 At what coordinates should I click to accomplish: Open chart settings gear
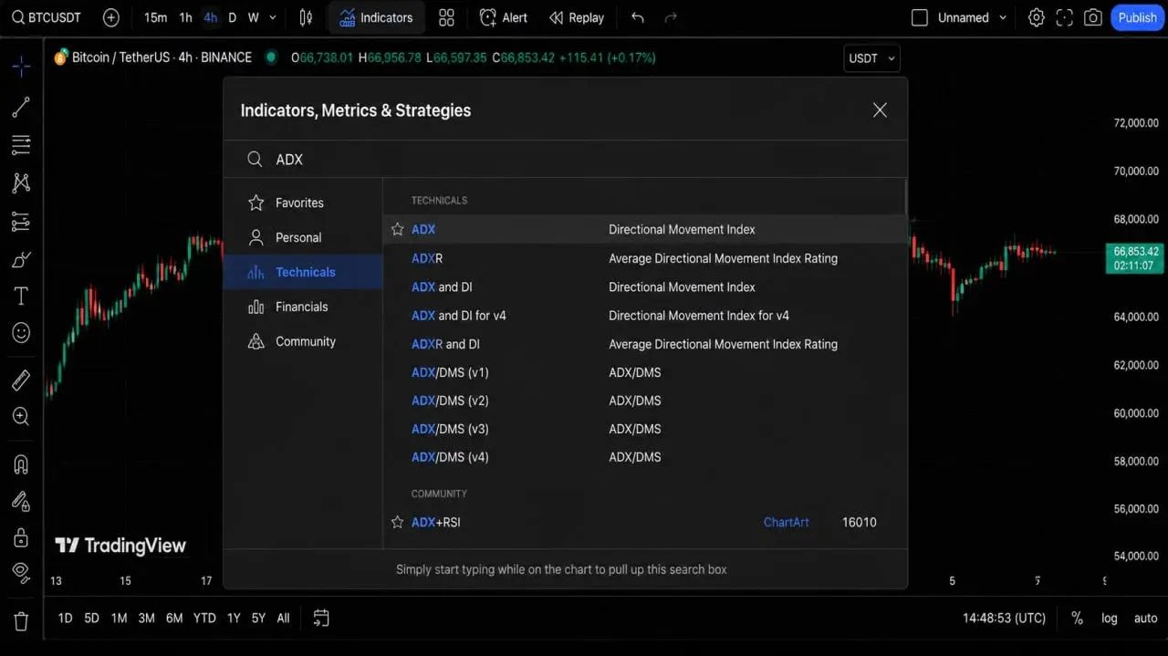(x=1036, y=17)
